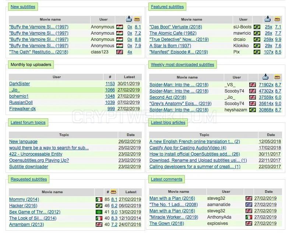Click the IMDb icon in Featured subtitles header

(277, 19)
